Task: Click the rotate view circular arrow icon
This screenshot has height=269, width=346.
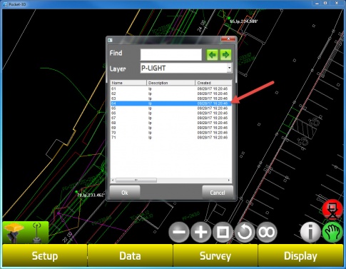Action: [245, 232]
